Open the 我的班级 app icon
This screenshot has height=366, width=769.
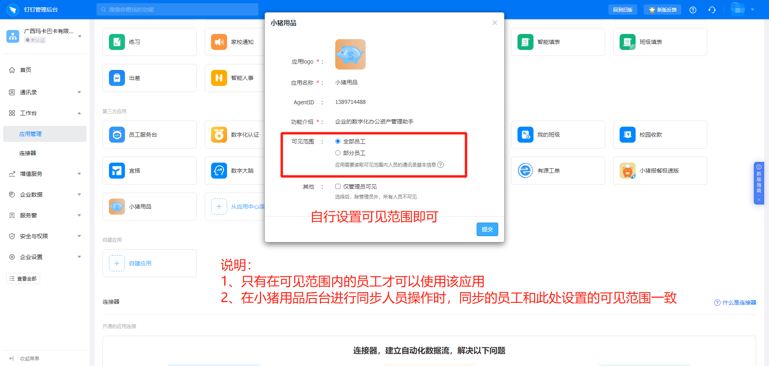click(x=525, y=135)
